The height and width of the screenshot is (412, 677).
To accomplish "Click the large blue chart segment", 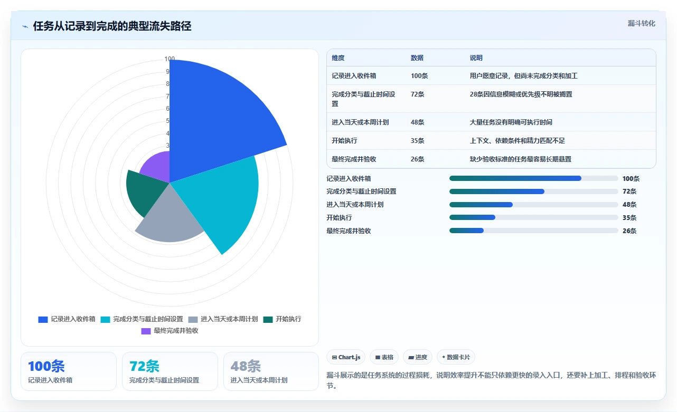I will tap(217, 121).
